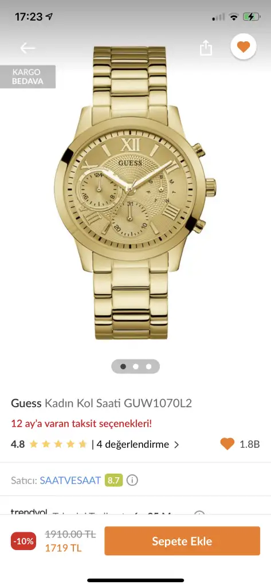This screenshot has height=588, width=271.
Task: Open 12 ay'a varan taksit seçenekleri
Action: point(81,424)
